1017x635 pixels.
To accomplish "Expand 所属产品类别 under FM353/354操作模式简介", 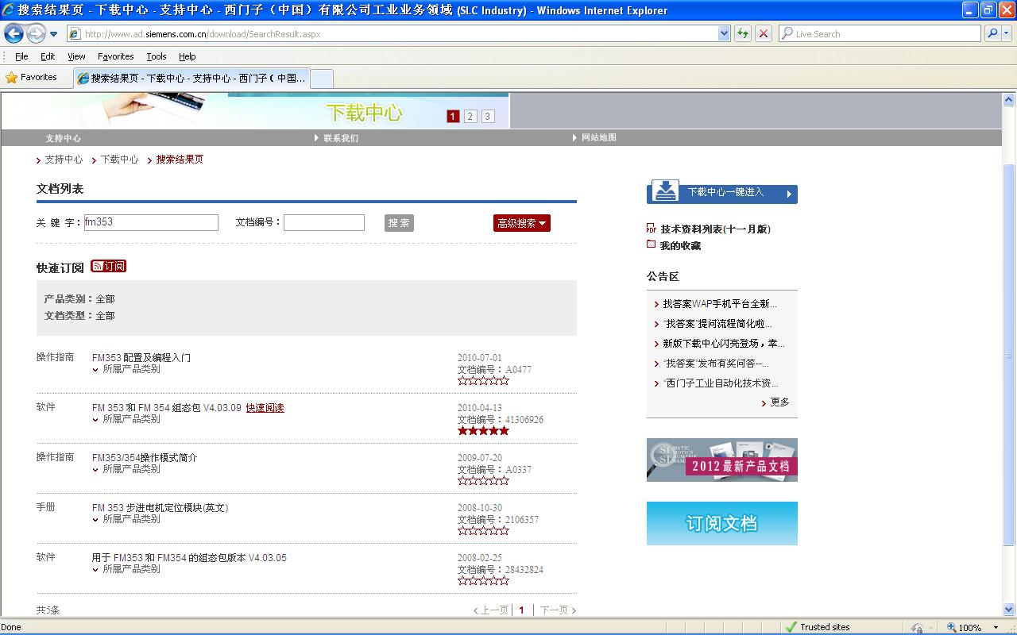I will point(127,469).
